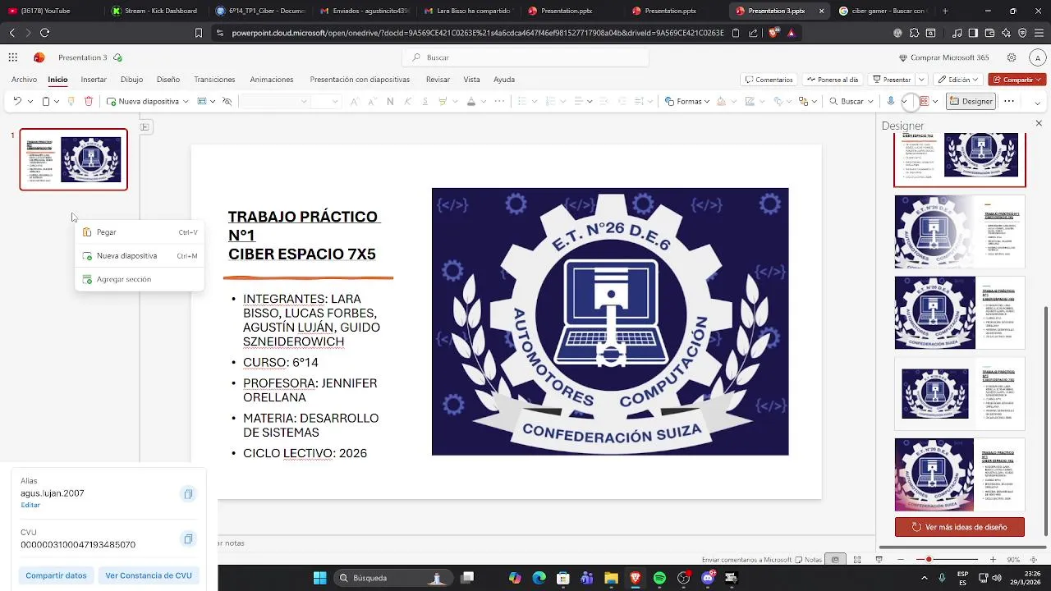Viewport: 1051px width, 591px height.
Task: Choose Agregar sección in context menu
Action: point(140,279)
